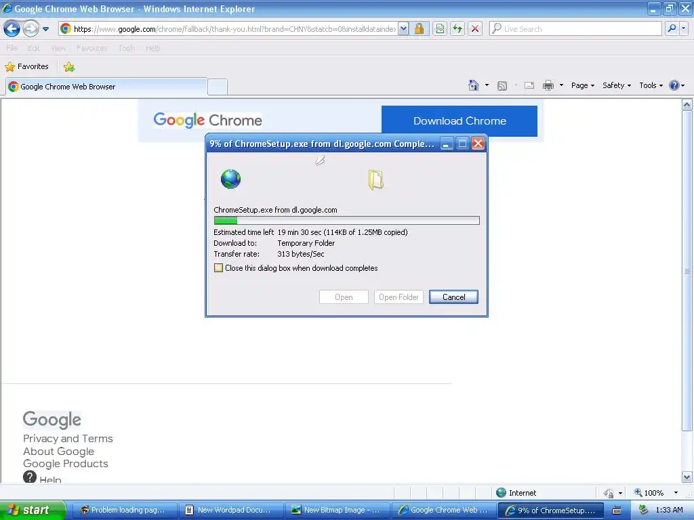Click the security lock icon
The height and width of the screenshot is (520, 694).
pos(419,29)
